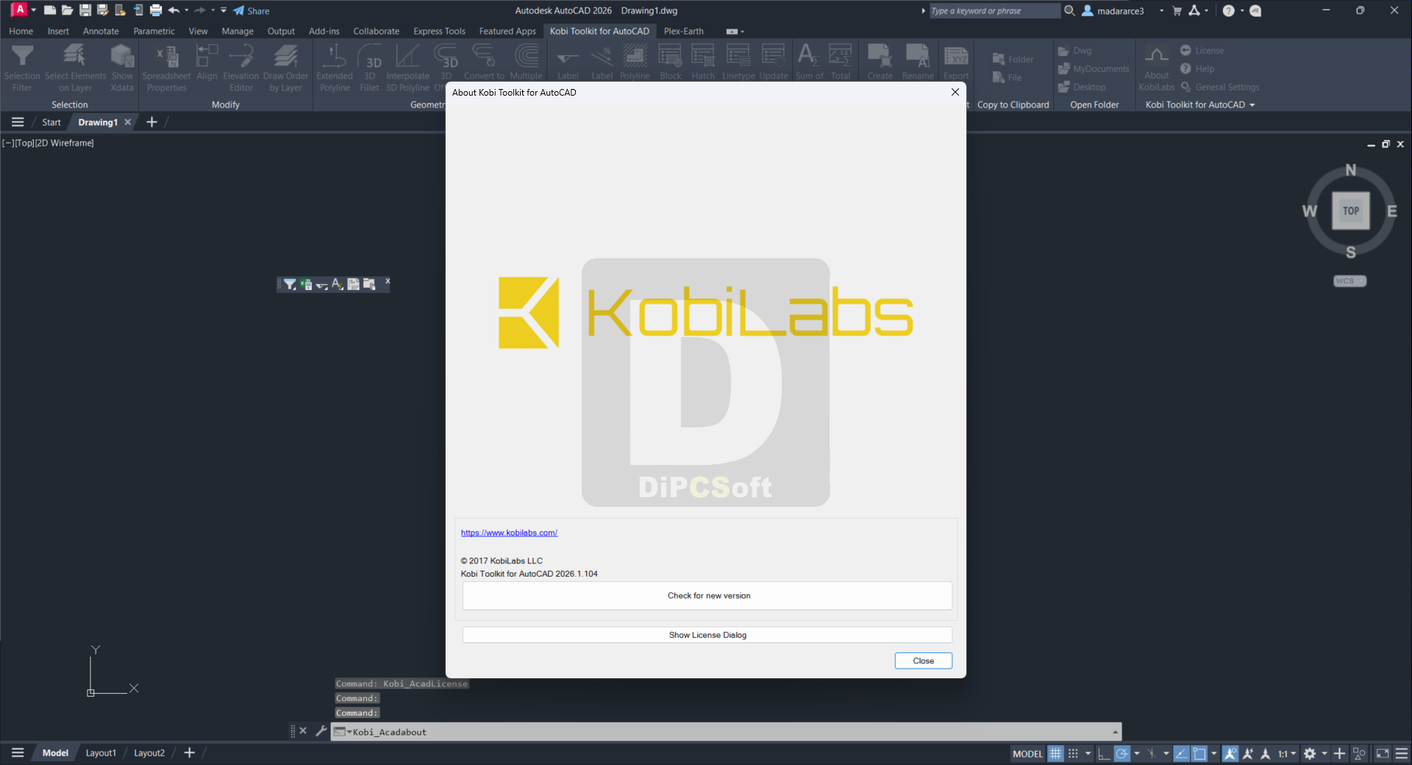This screenshot has height=765, width=1412.
Task: Open the annotation scale 1:1 dropdown
Action: [x=1287, y=753]
